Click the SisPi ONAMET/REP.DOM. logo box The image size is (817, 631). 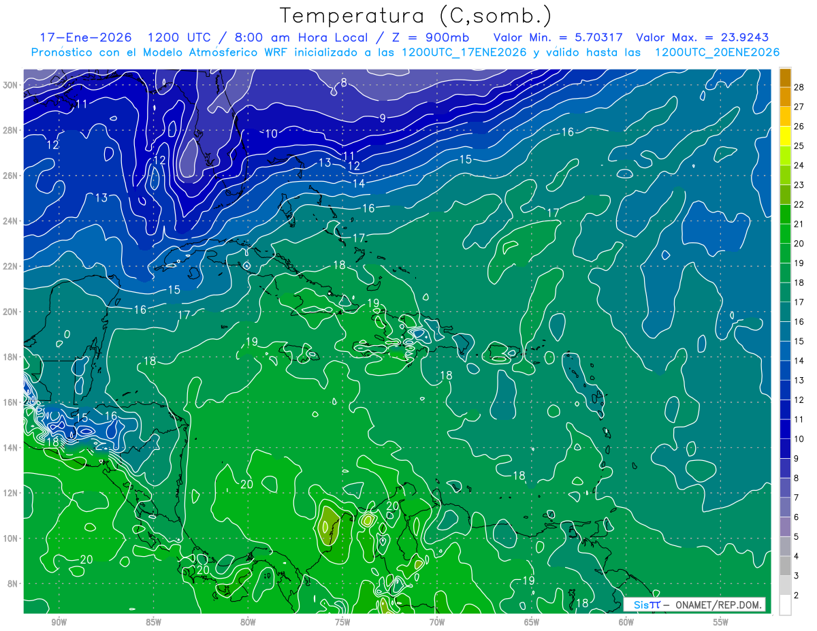[x=694, y=604]
